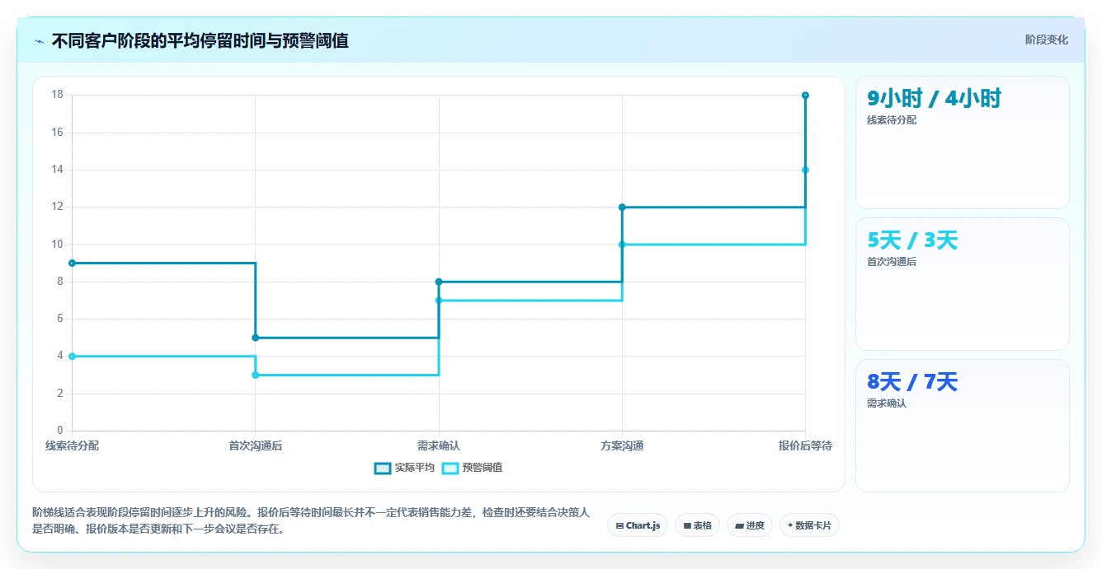
Task: Click the 阶段变化 label in header
Action: 1046,40
